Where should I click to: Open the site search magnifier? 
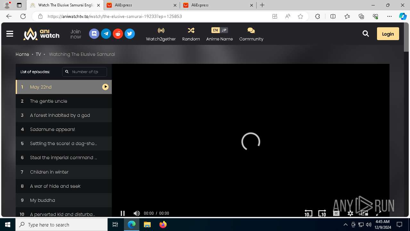pyautogui.click(x=365, y=34)
